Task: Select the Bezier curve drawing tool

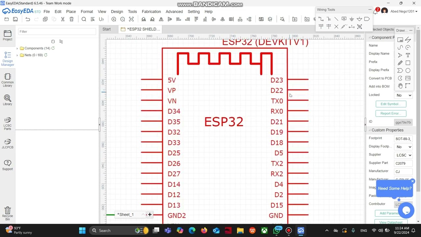Action: (x=400, y=47)
